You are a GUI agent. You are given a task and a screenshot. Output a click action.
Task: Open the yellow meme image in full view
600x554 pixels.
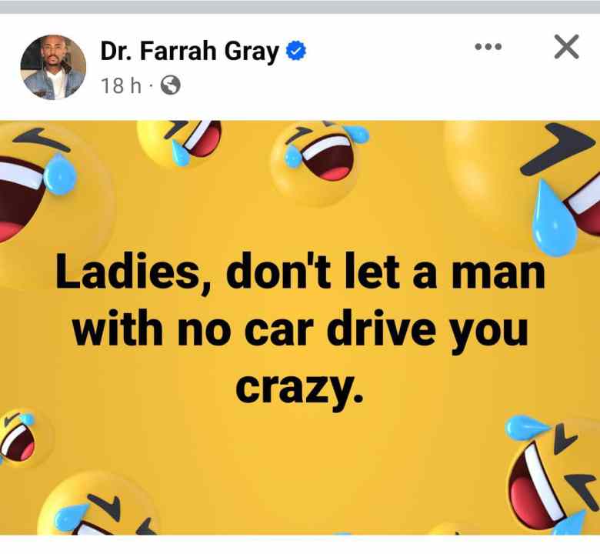click(300, 328)
